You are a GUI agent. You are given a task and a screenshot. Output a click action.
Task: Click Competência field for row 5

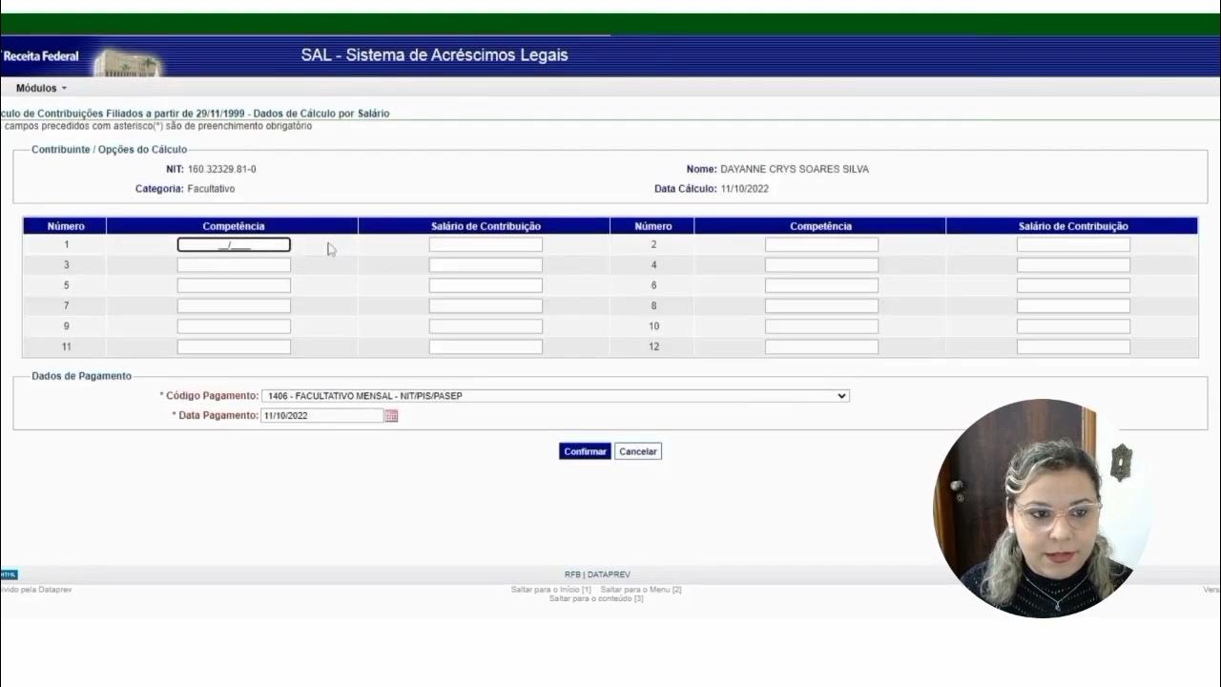click(x=234, y=285)
